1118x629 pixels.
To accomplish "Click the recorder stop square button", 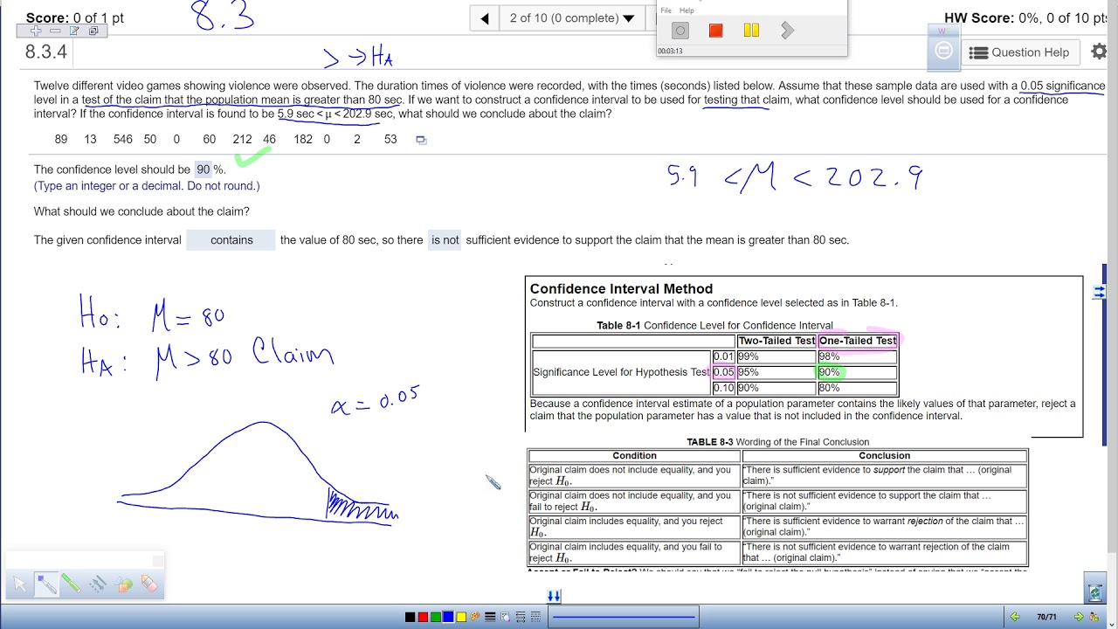I will [x=715, y=31].
